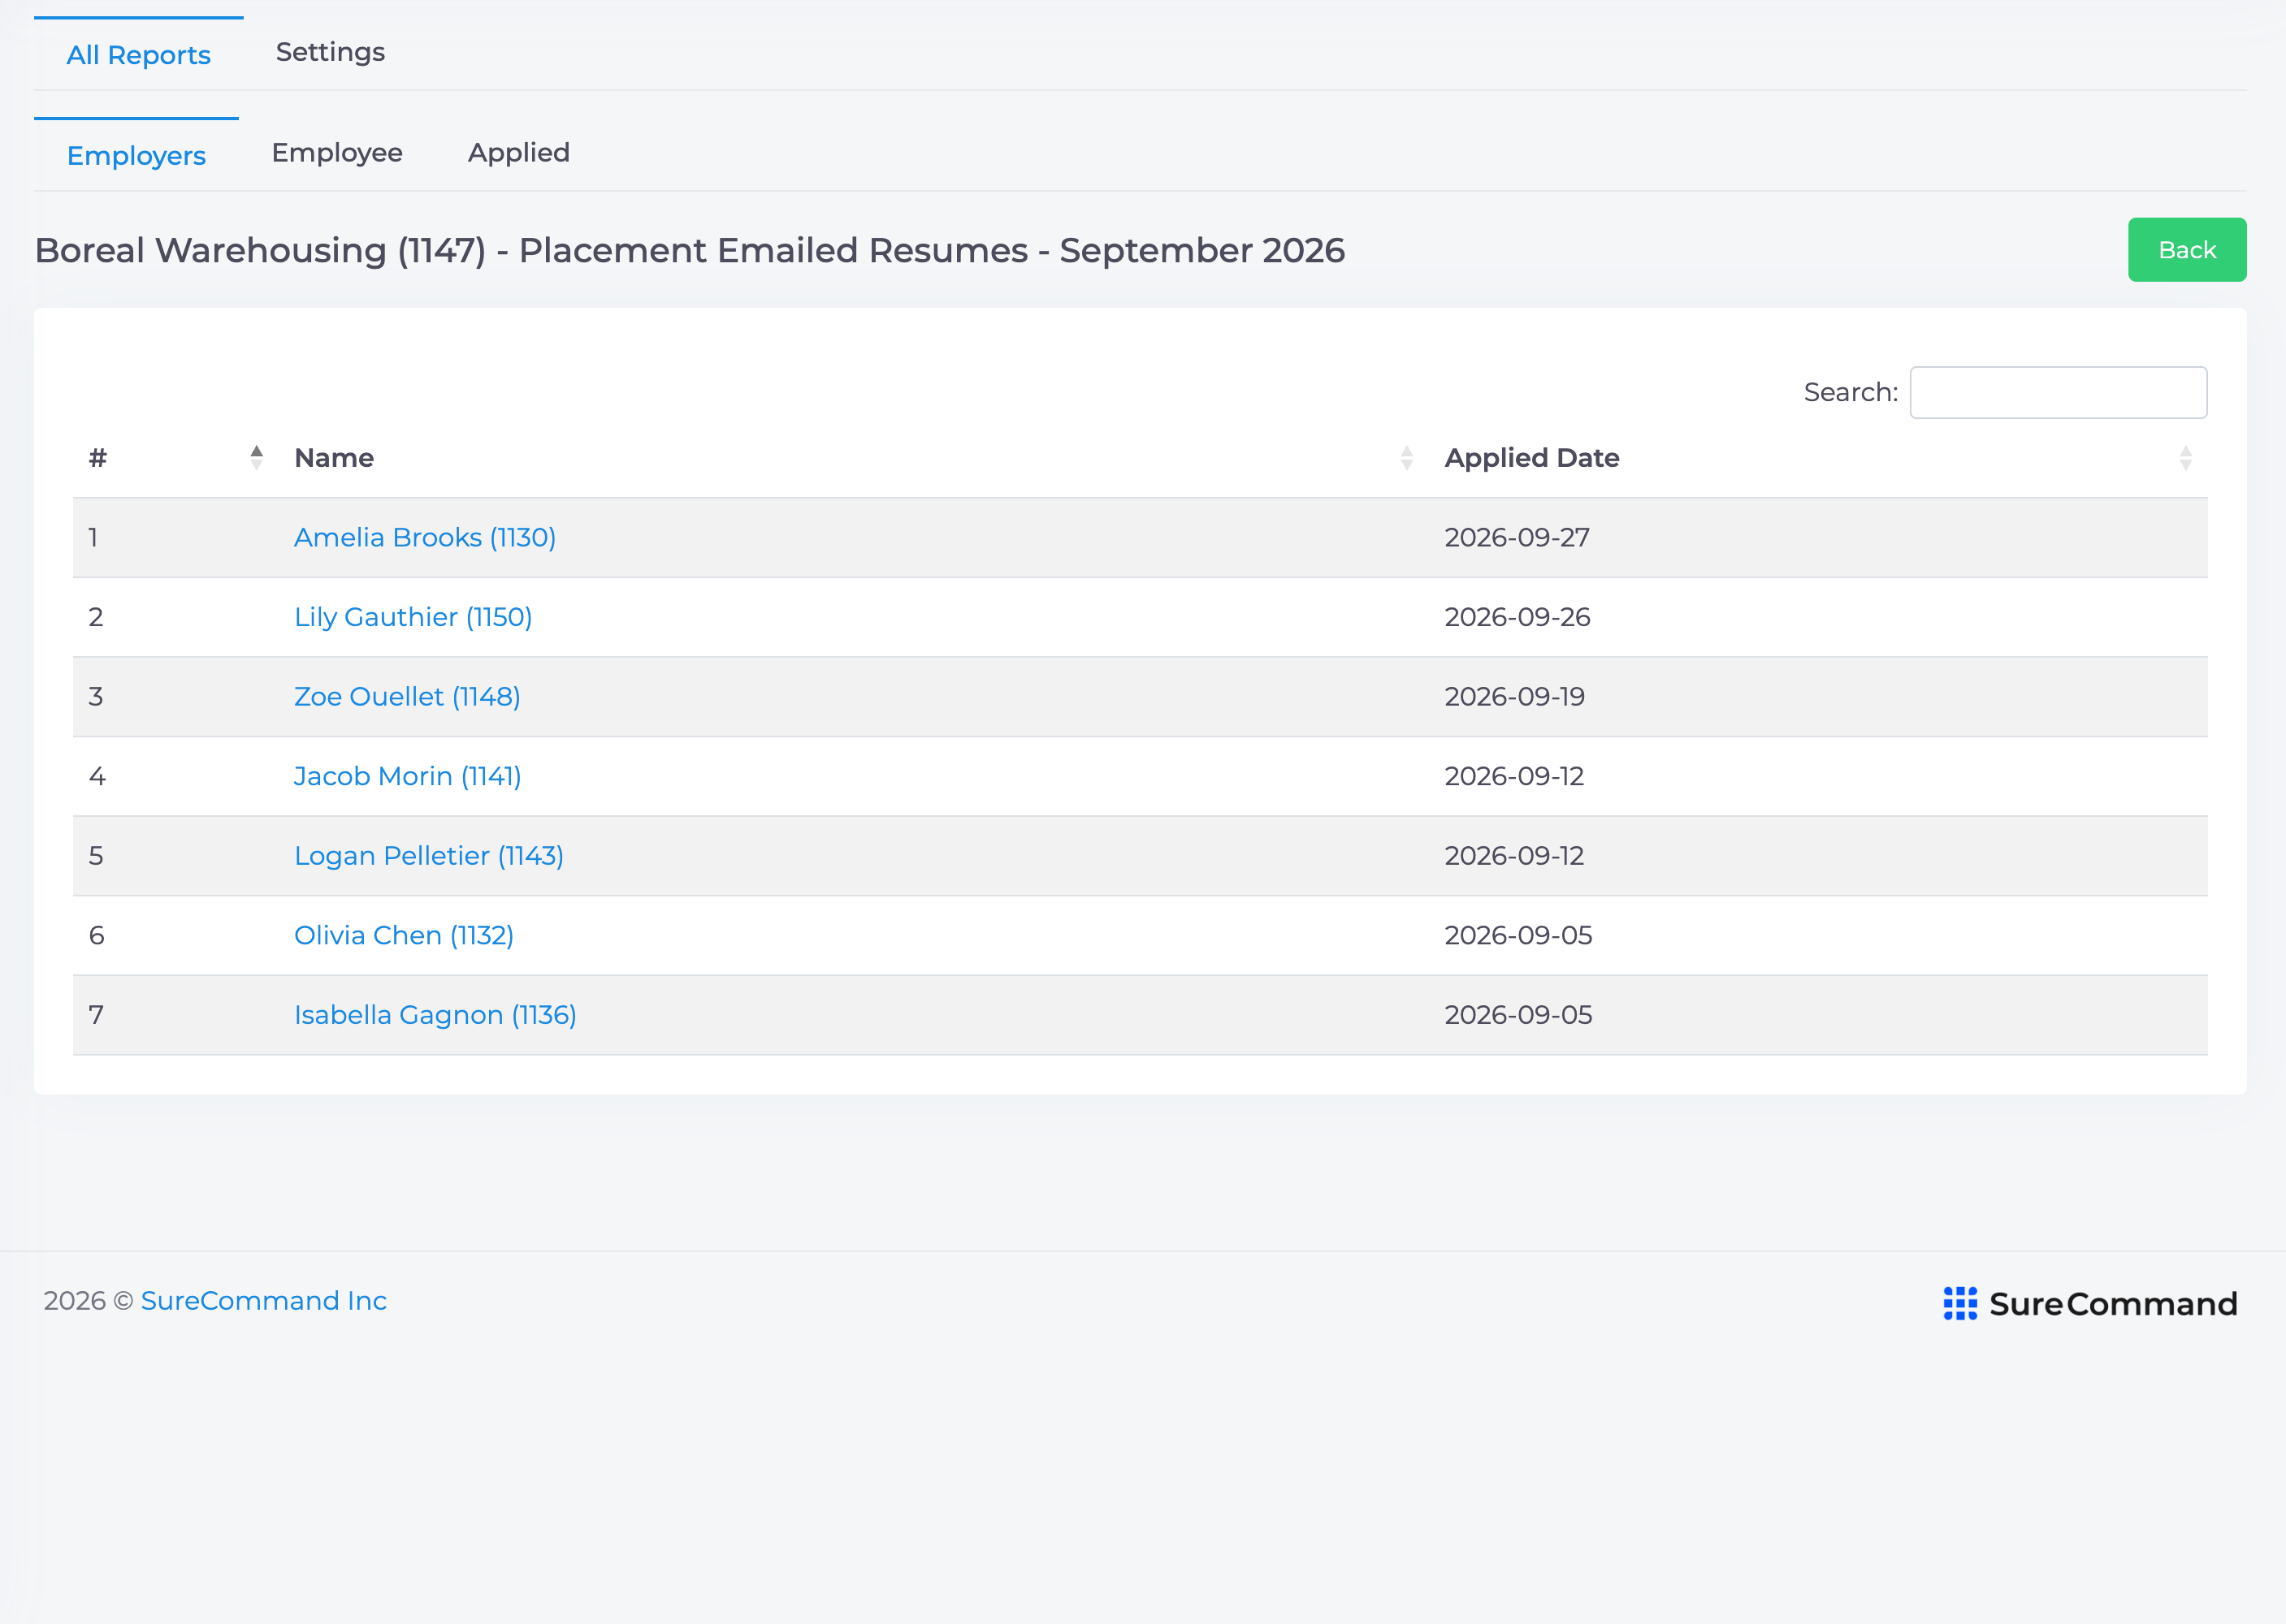
Task: Click the green Back button
Action: click(2187, 250)
